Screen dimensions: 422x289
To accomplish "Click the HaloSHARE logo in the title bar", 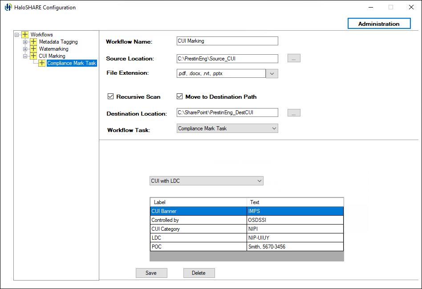I will point(8,7).
